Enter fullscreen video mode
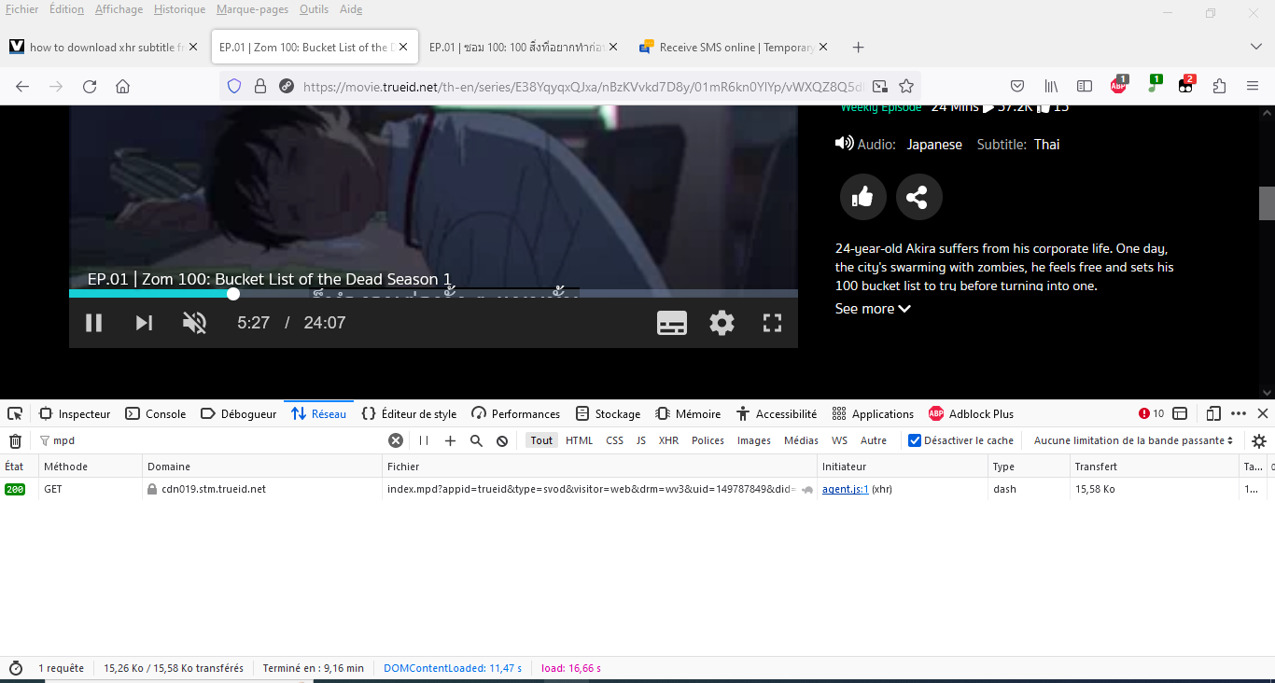1275x683 pixels. (x=772, y=323)
